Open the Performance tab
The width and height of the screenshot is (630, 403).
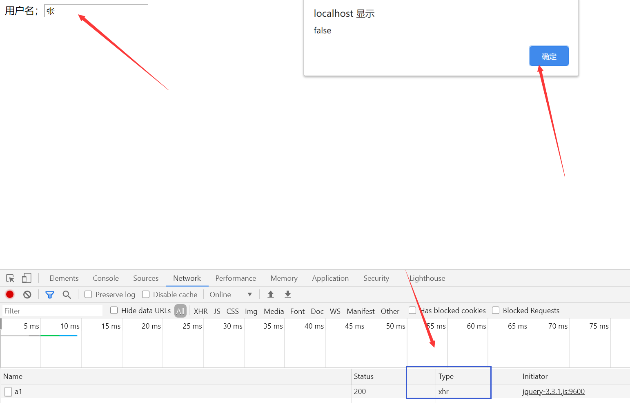pos(236,278)
